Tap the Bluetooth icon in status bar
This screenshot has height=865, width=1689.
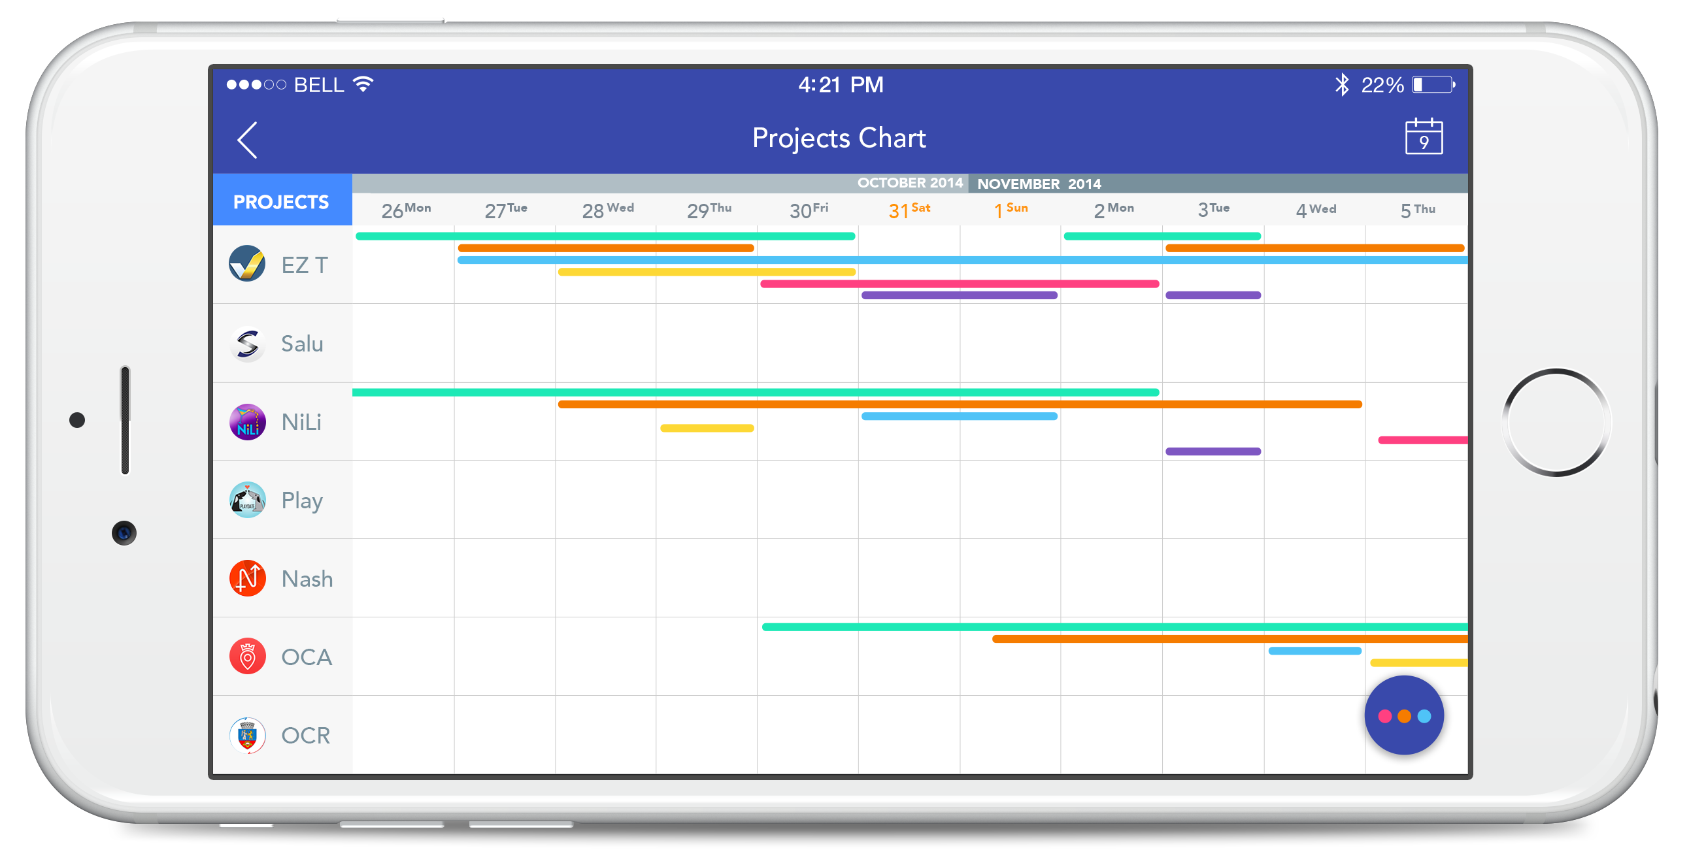(x=1341, y=84)
